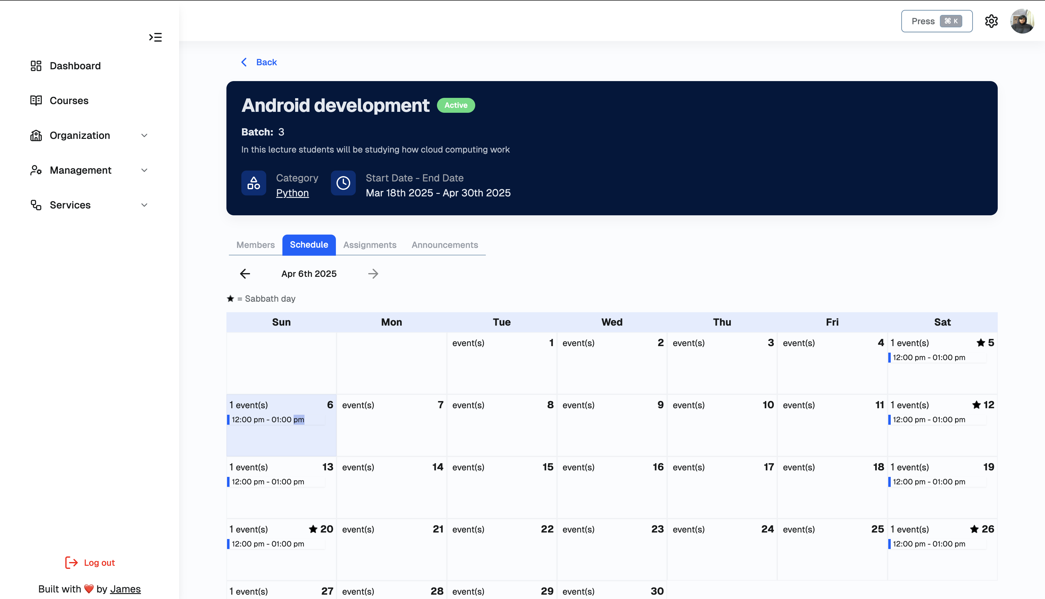Select calendar day 24
Screen dimensions: 1045x599
point(722,550)
